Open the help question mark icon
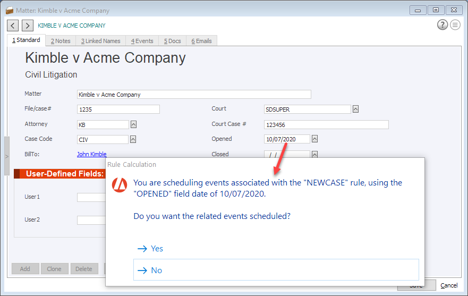The image size is (468, 296). [x=442, y=25]
